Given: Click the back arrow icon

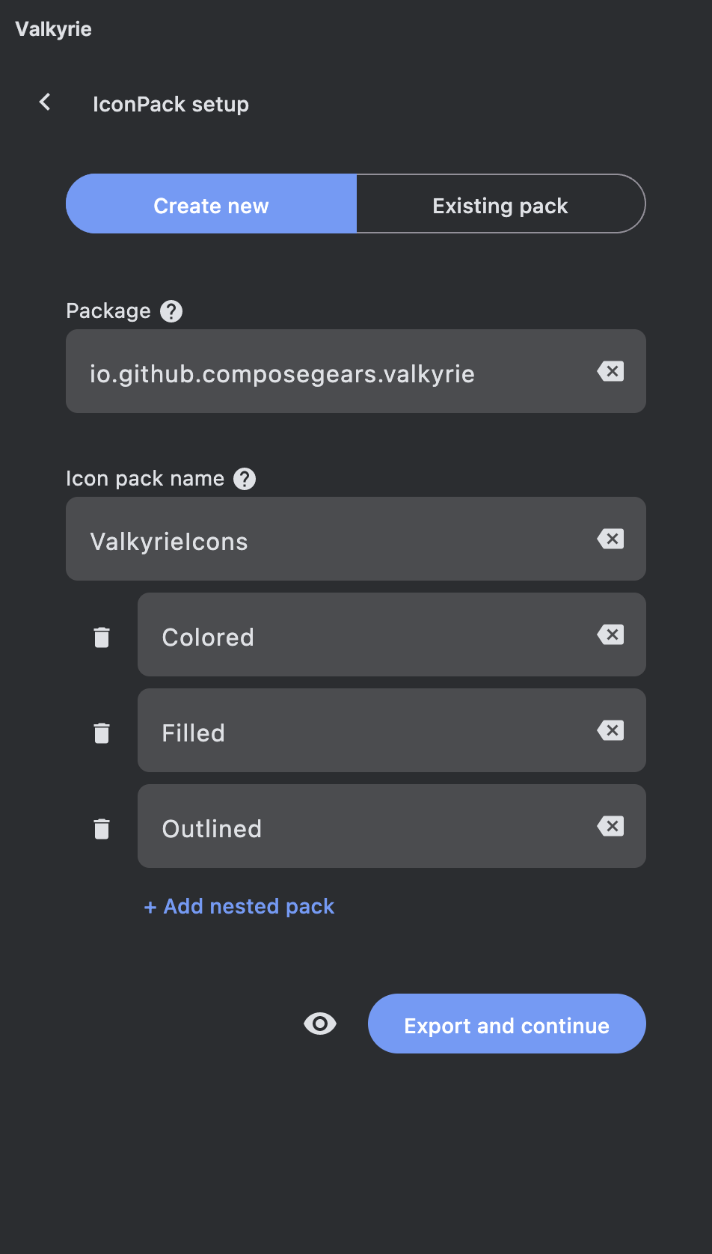Looking at the screenshot, I should pos(46,102).
